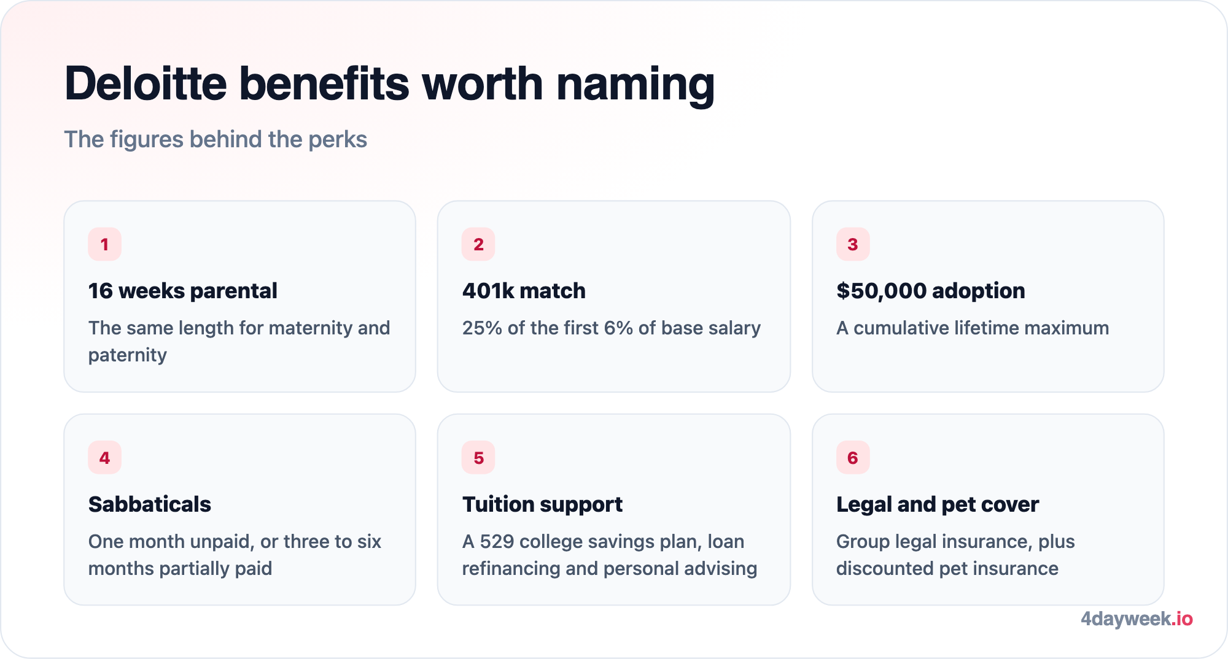Image resolution: width=1228 pixels, height=659 pixels.
Task: Click the maternity and paternity description text
Action: click(x=239, y=341)
